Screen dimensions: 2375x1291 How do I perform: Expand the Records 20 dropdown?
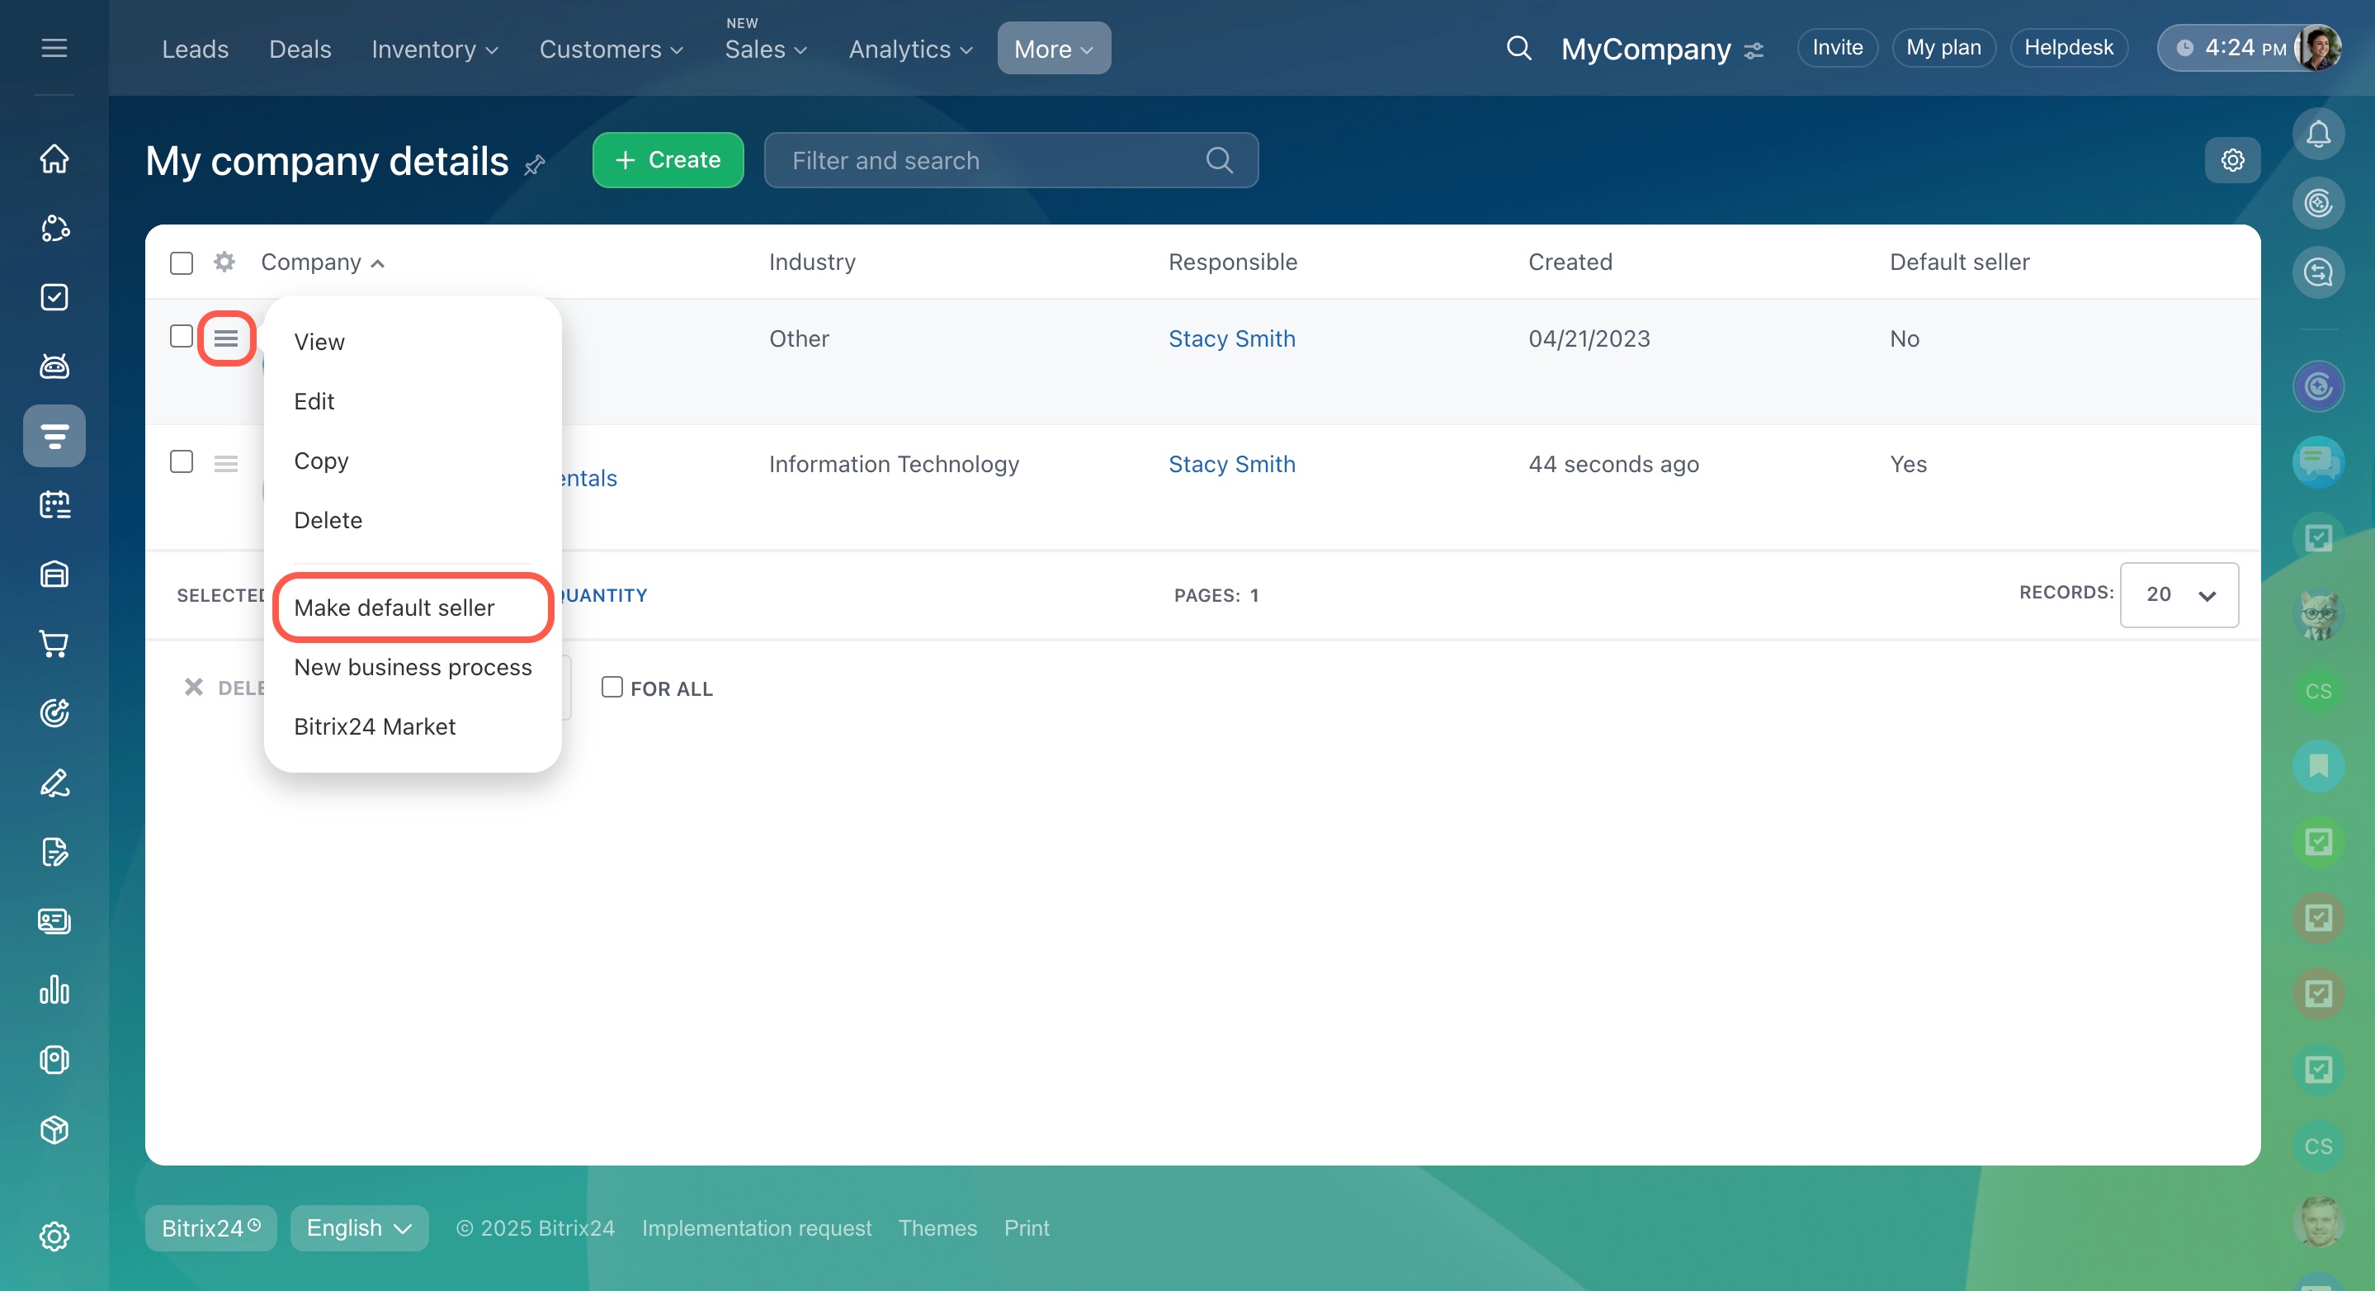coord(2178,595)
